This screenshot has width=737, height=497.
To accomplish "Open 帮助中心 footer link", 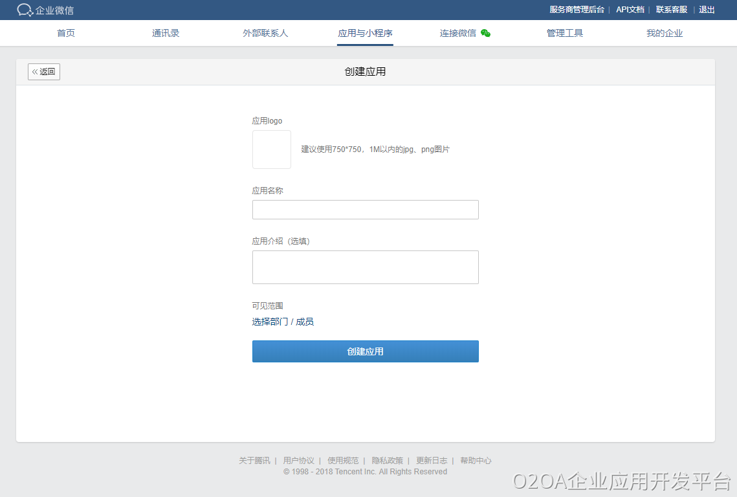I will pyautogui.click(x=476, y=461).
